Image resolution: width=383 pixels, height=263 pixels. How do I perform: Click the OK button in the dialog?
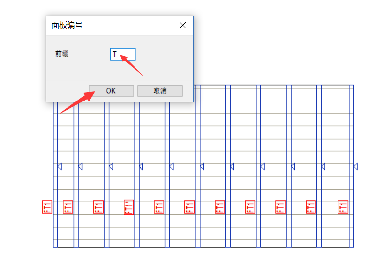(111, 91)
